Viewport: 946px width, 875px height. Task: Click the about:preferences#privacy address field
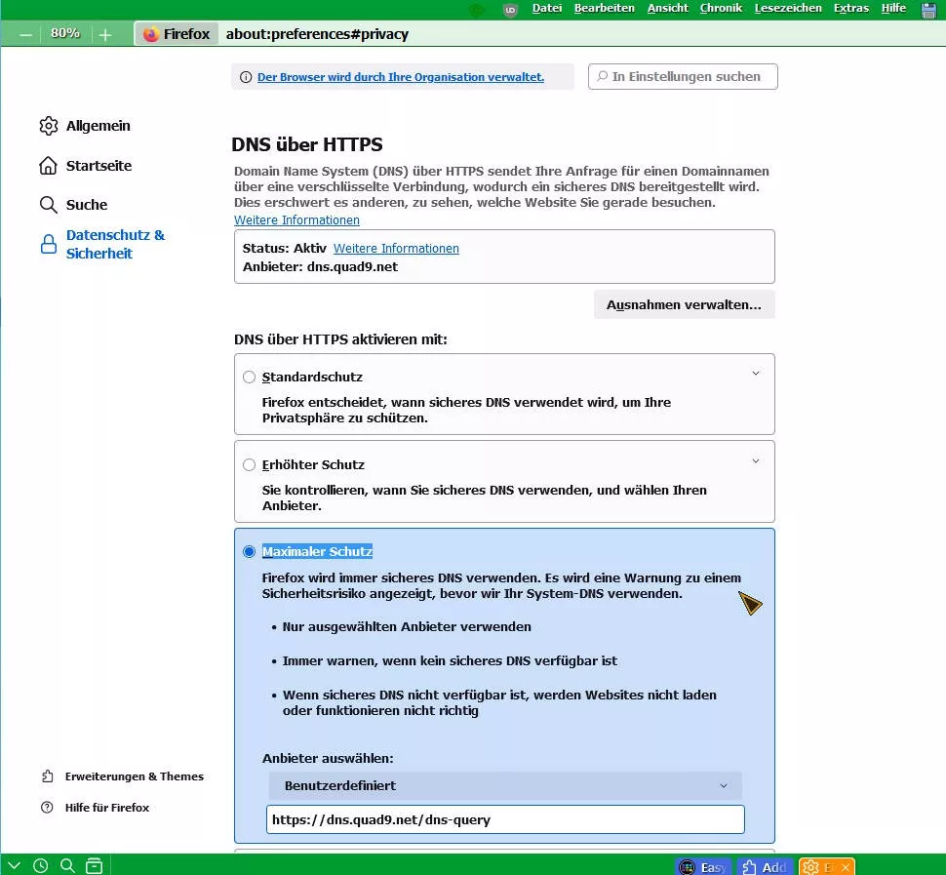pos(317,34)
